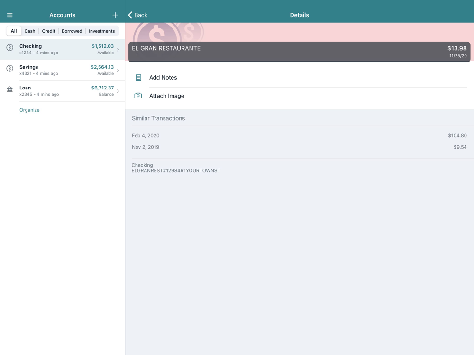Image resolution: width=474 pixels, height=355 pixels.
Task: Click the Checking account dollar icon
Action: point(9,47)
